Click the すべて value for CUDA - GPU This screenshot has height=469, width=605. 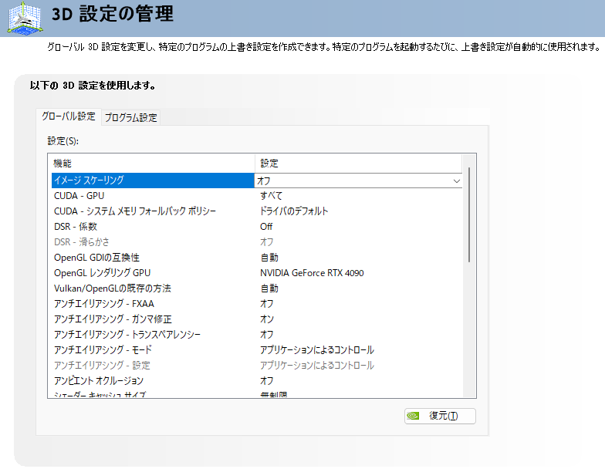pyautogui.click(x=272, y=196)
